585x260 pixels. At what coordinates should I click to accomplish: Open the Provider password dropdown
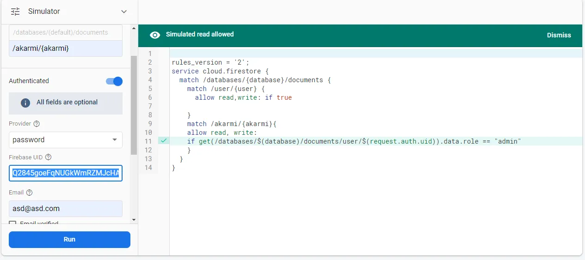[66, 140]
